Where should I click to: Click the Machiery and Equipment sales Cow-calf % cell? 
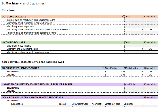pos(150,49)
